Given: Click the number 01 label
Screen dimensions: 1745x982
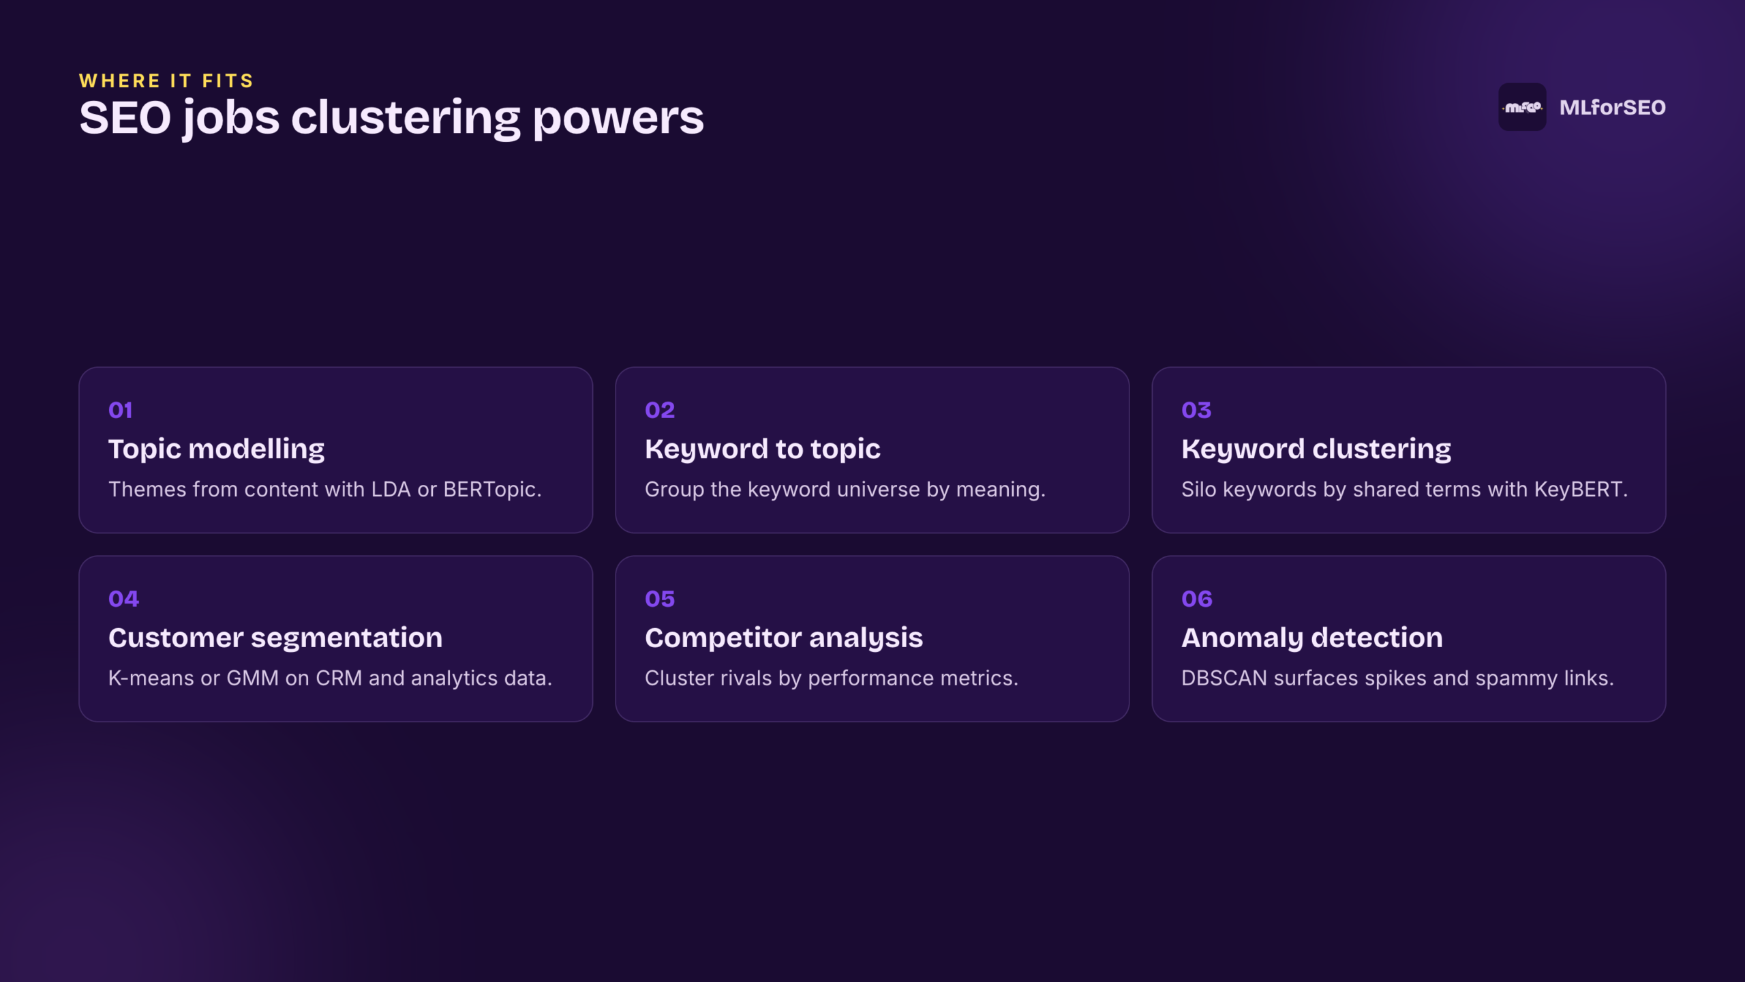Looking at the screenshot, I should pos(121,410).
